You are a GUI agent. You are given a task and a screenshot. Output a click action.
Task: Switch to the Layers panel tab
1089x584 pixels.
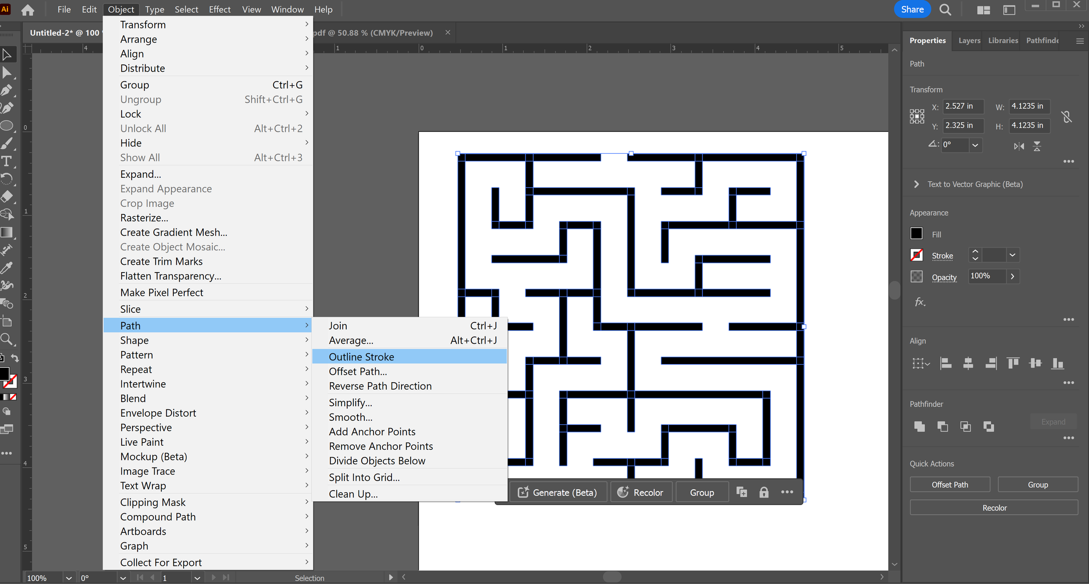coord(969,40)
